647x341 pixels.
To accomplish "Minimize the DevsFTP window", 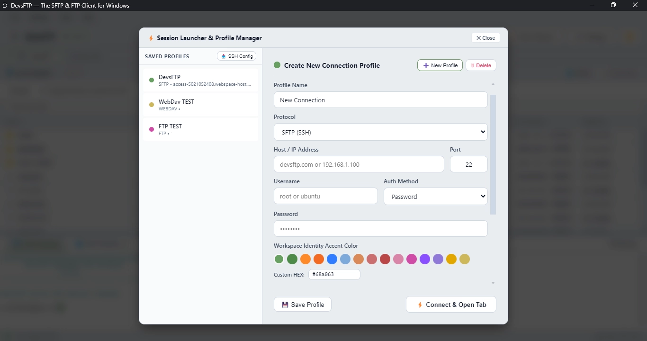I will click(592, 5).
